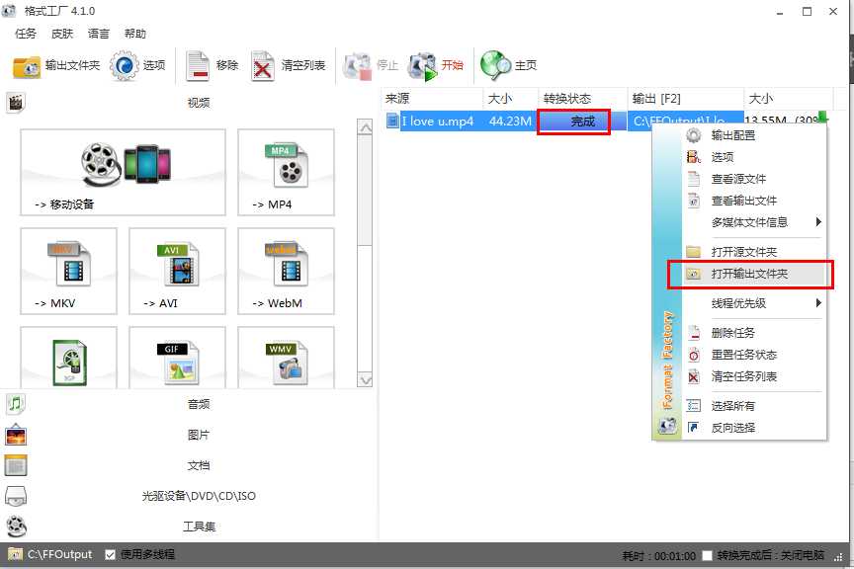The image size is (854, 569).
Task: Open the 语言 menu
Action: point(99,34)
